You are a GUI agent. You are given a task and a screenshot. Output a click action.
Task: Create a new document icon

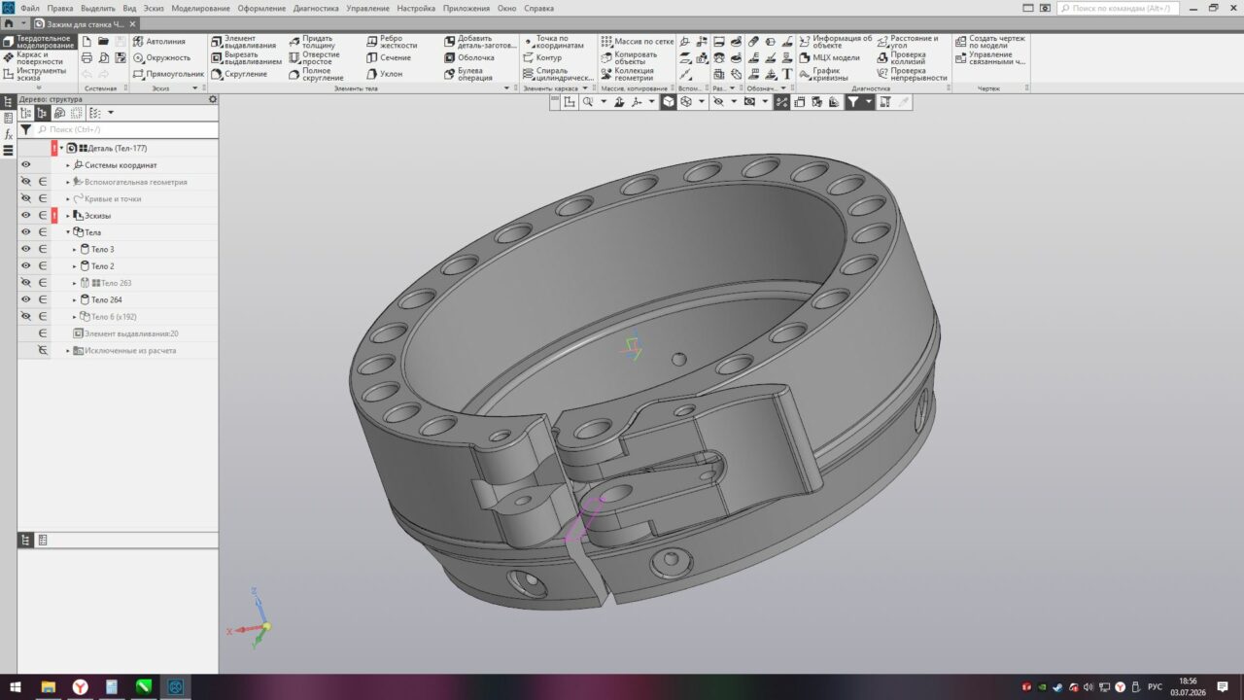(x=87, y=42)
